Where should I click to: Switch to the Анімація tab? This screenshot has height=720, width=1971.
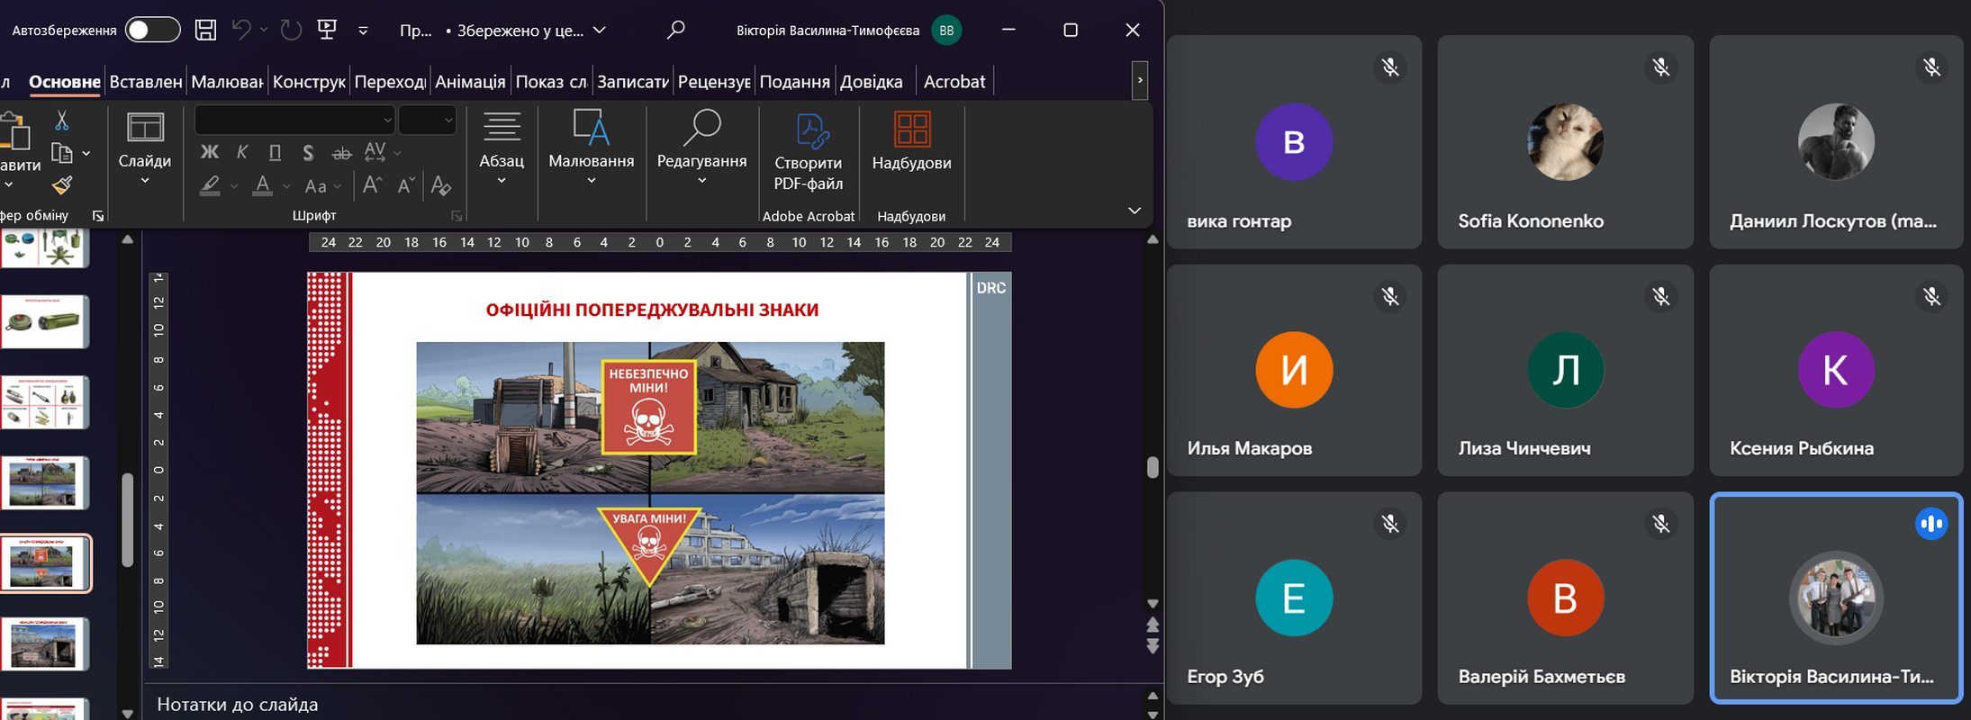click(x=470, y=82)
